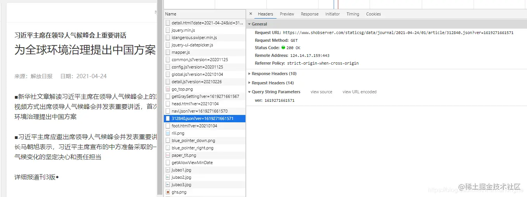
Task: Click the image icon beside go_top.png
Action: 168,89
